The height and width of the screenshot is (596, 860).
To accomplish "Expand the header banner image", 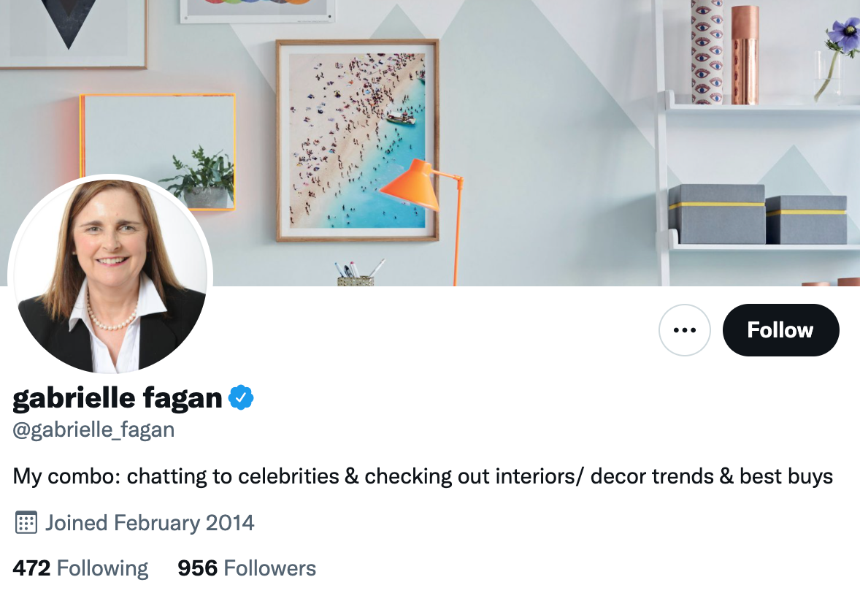I will [x=511, y=110].
